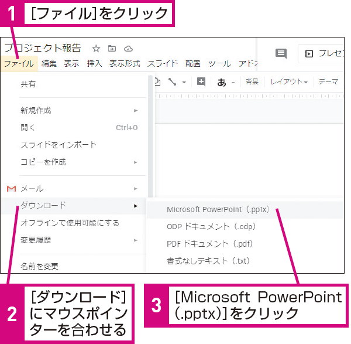Click the add comment plus icon
The image size is (351, 344).
point(201,81)
